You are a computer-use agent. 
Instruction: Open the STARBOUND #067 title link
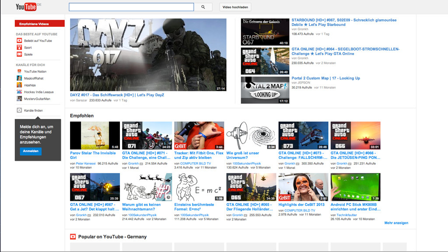click(x=344, y=22)
